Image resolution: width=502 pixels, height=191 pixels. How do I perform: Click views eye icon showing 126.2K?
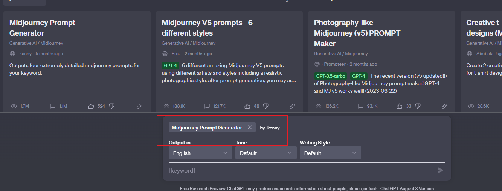[x=319, y=106]
